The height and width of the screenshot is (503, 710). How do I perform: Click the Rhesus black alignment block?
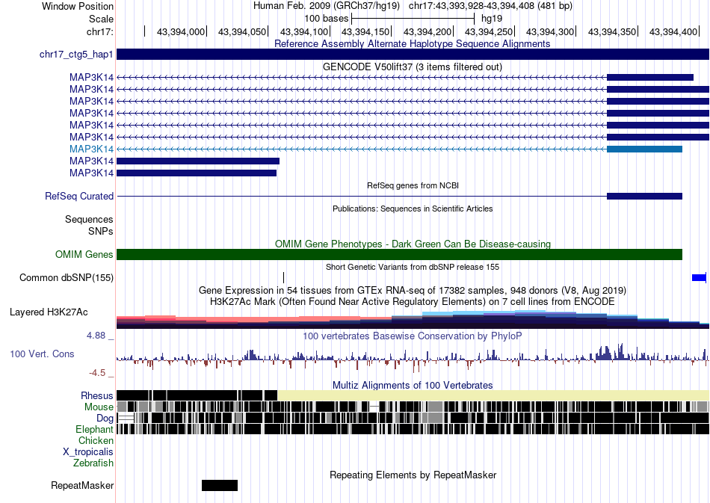coord(197,395)
